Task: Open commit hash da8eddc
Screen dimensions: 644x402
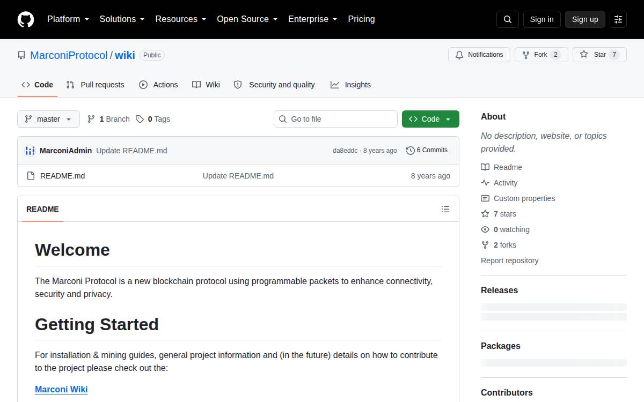Action: point(345,151)
